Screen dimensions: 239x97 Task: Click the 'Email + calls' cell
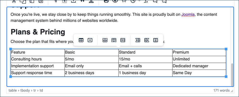(x=145, y=66)
